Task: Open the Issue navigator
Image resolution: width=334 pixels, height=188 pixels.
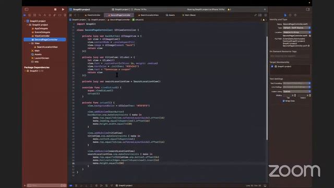Action: [x=45, y=15]
